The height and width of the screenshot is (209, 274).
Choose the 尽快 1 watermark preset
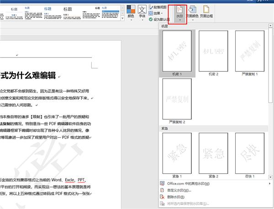249,154
